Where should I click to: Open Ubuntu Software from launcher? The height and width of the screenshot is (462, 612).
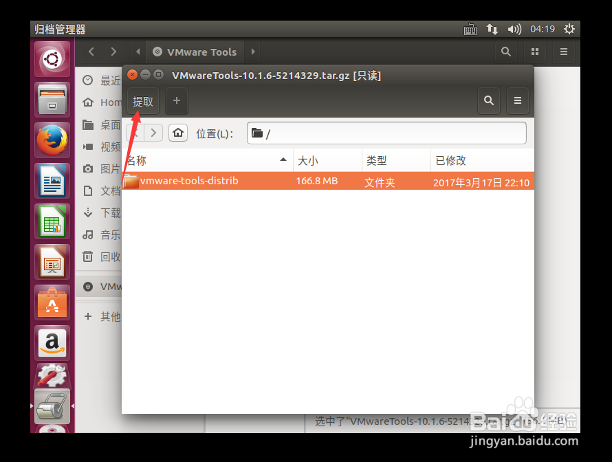(52, 302)
